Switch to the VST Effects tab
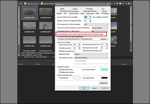 click(x=105, y=14)
